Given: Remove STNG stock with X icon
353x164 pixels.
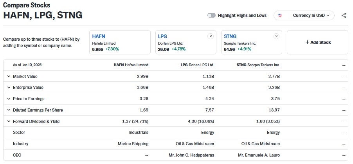Looking at the screenshot, I should point(276,36).
